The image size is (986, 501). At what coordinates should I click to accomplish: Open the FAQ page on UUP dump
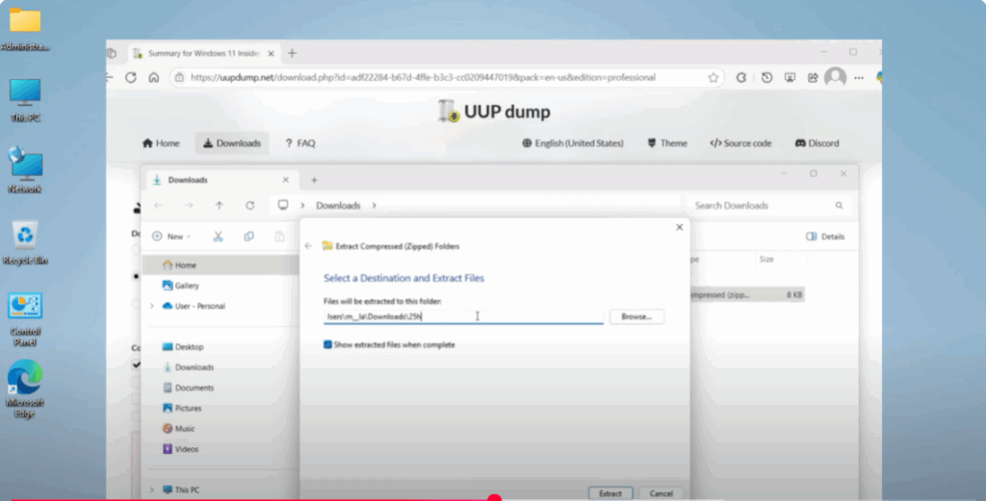pos(299,143)
